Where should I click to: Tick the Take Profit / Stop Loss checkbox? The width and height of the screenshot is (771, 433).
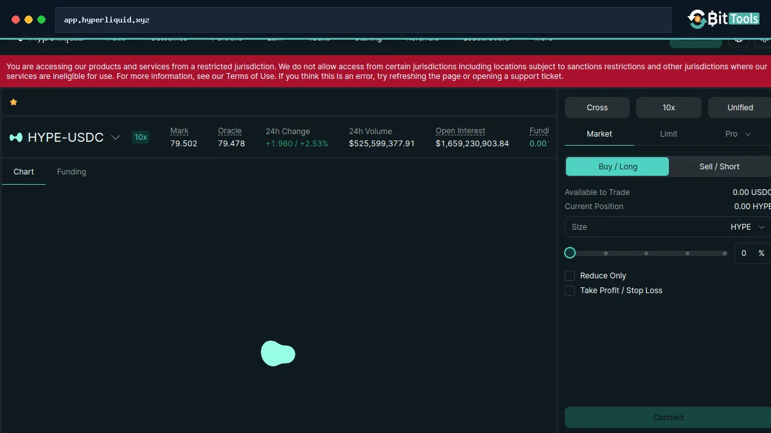(x=570, y=291)
